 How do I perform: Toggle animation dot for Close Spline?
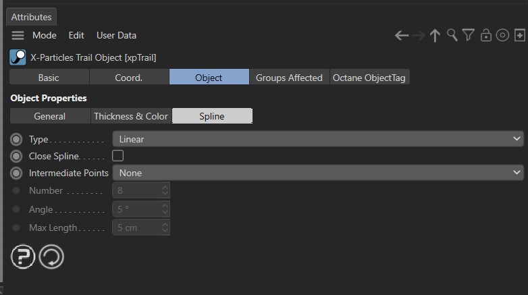click(16, 156)
